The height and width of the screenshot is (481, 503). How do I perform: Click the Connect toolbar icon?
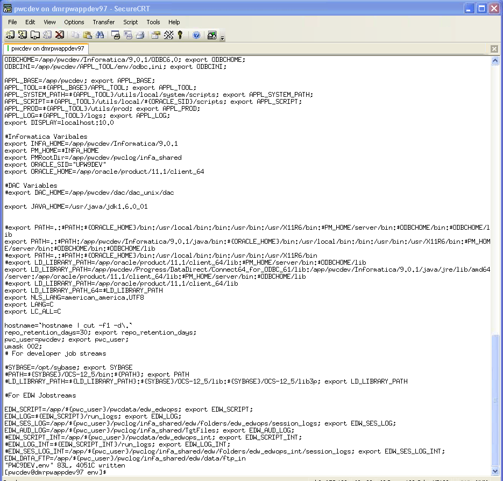click(x=10, y=35)
